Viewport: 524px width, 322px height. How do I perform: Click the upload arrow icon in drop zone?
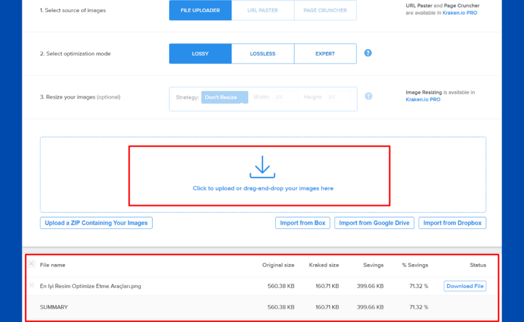tap(263, 167)
